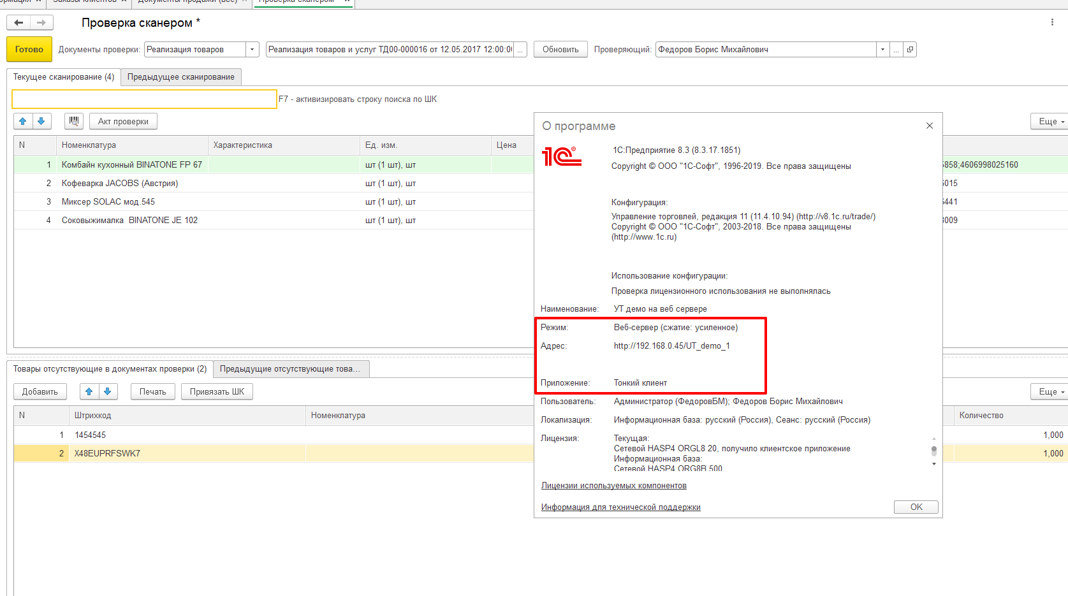The width and height of the screenshot is (1068, 596).
Task: Select row Комбайн кухонный BINATONE FP 67
Action: (x=274, y=164)
